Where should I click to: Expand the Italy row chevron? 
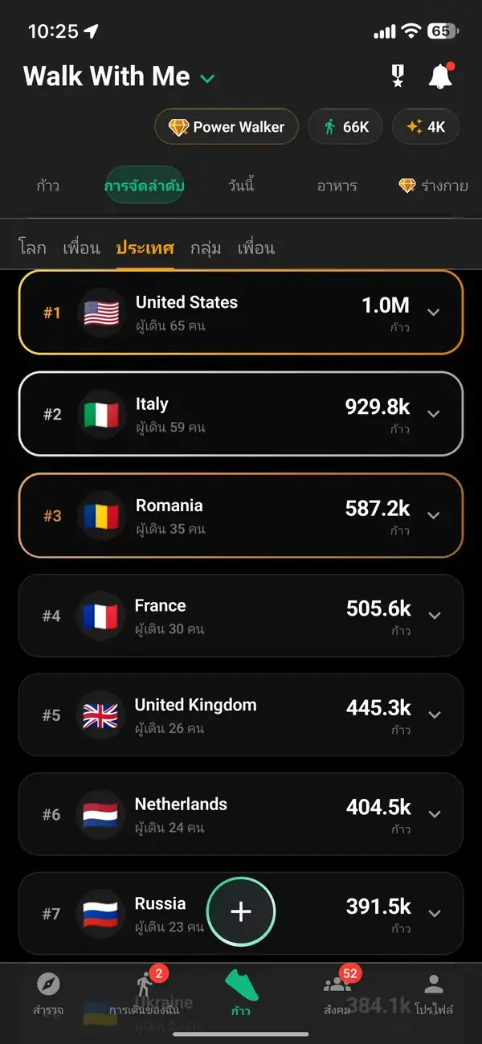pos(434,414)
